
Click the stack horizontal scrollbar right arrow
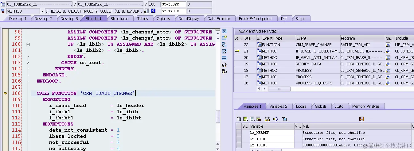pos(264,89)
